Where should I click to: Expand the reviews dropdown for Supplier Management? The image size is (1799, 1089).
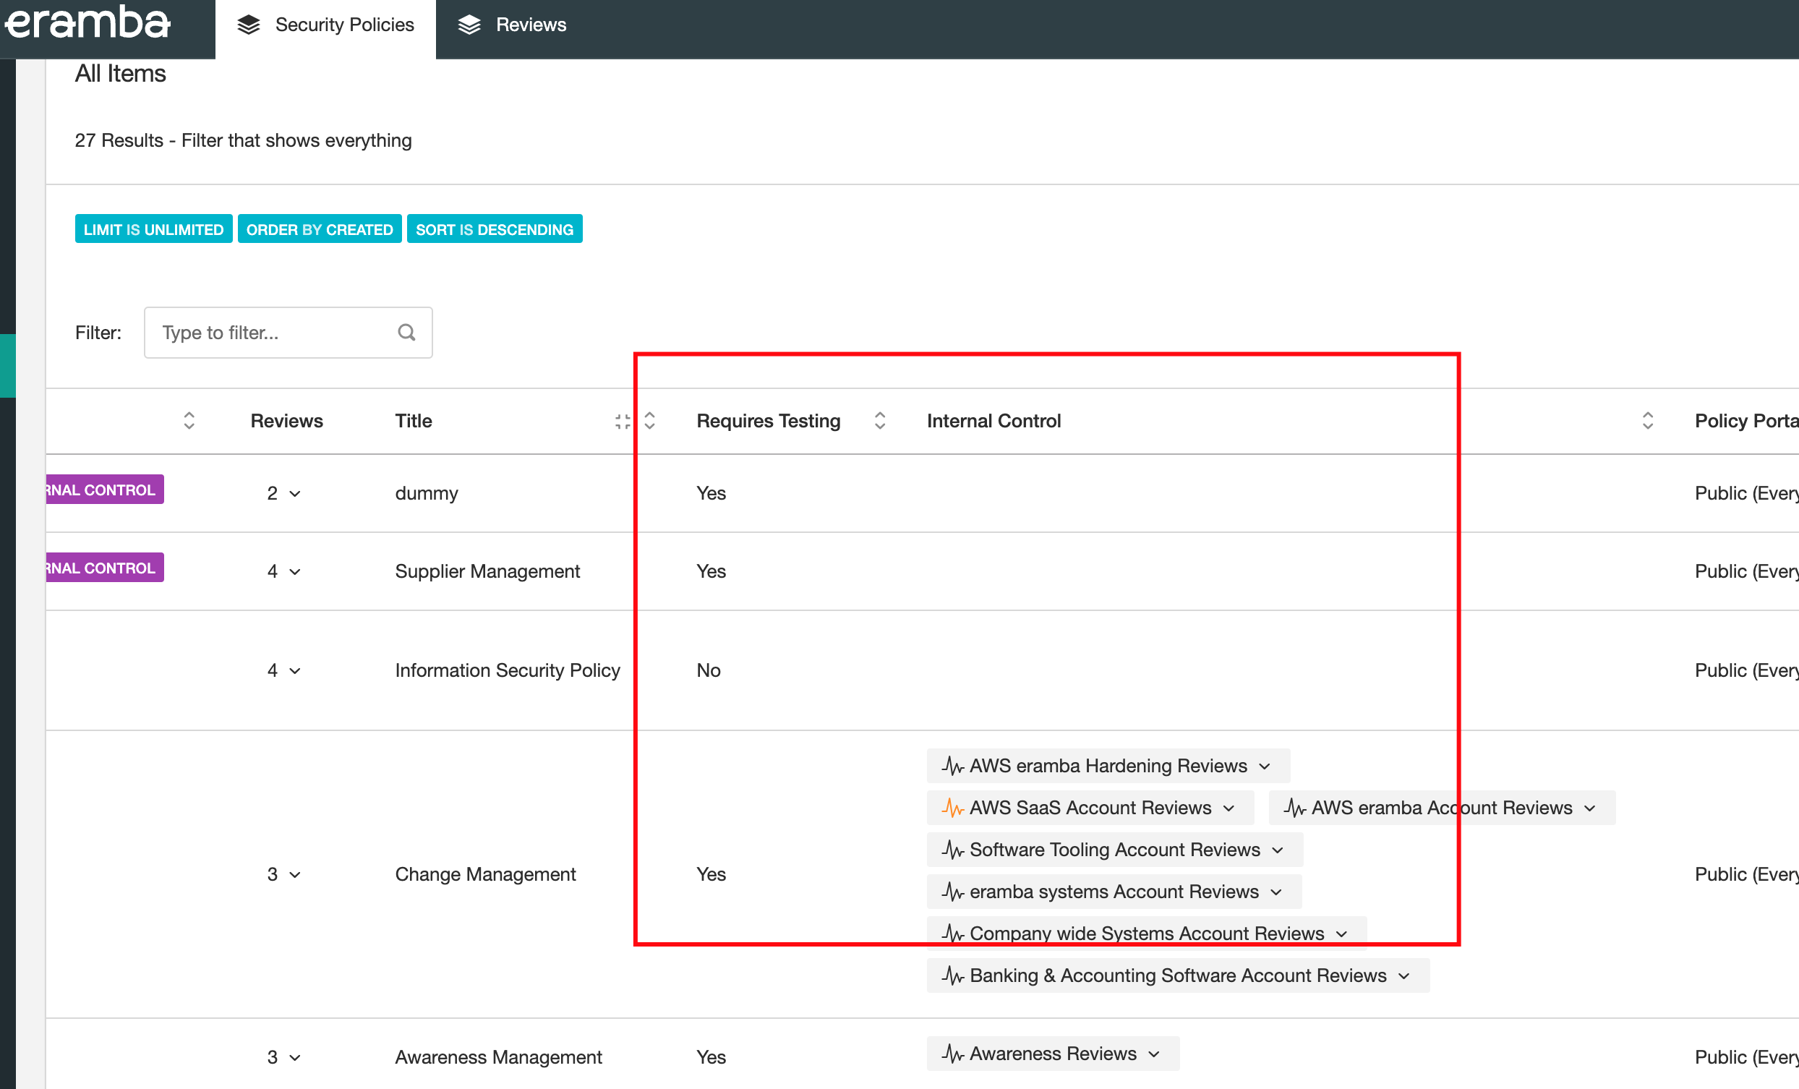click(x=296, y=571)
